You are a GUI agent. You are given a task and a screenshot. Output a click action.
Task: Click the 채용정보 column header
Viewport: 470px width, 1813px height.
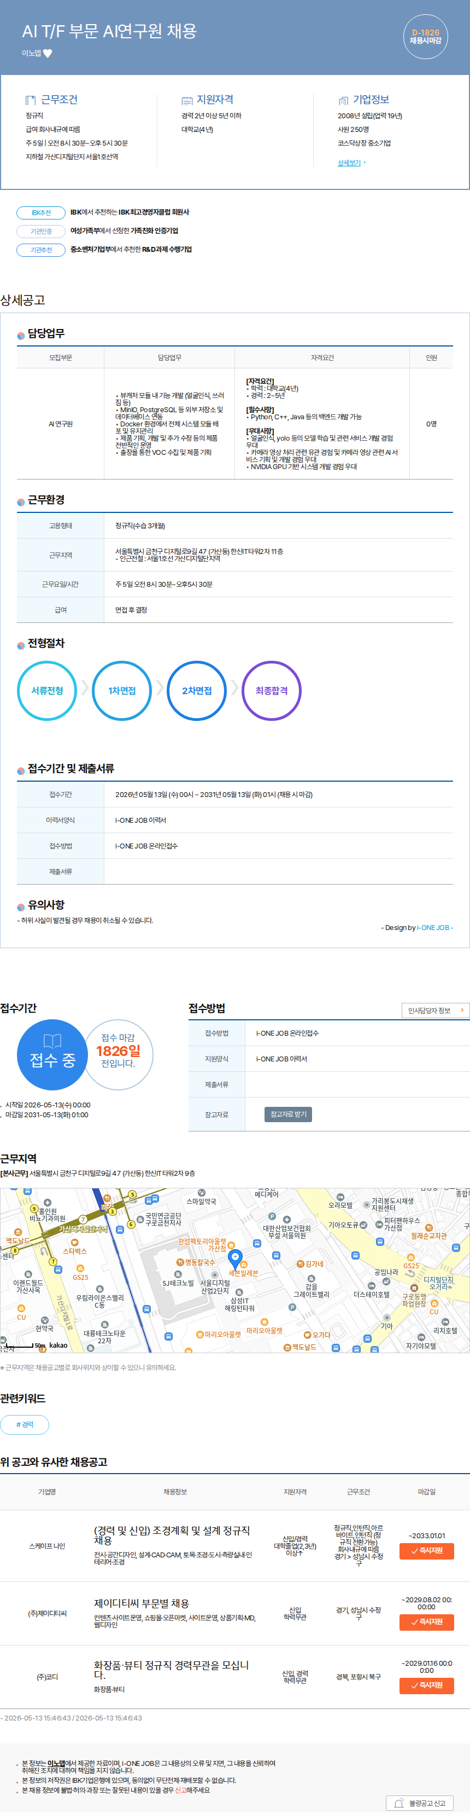[x=175, y=1491]
